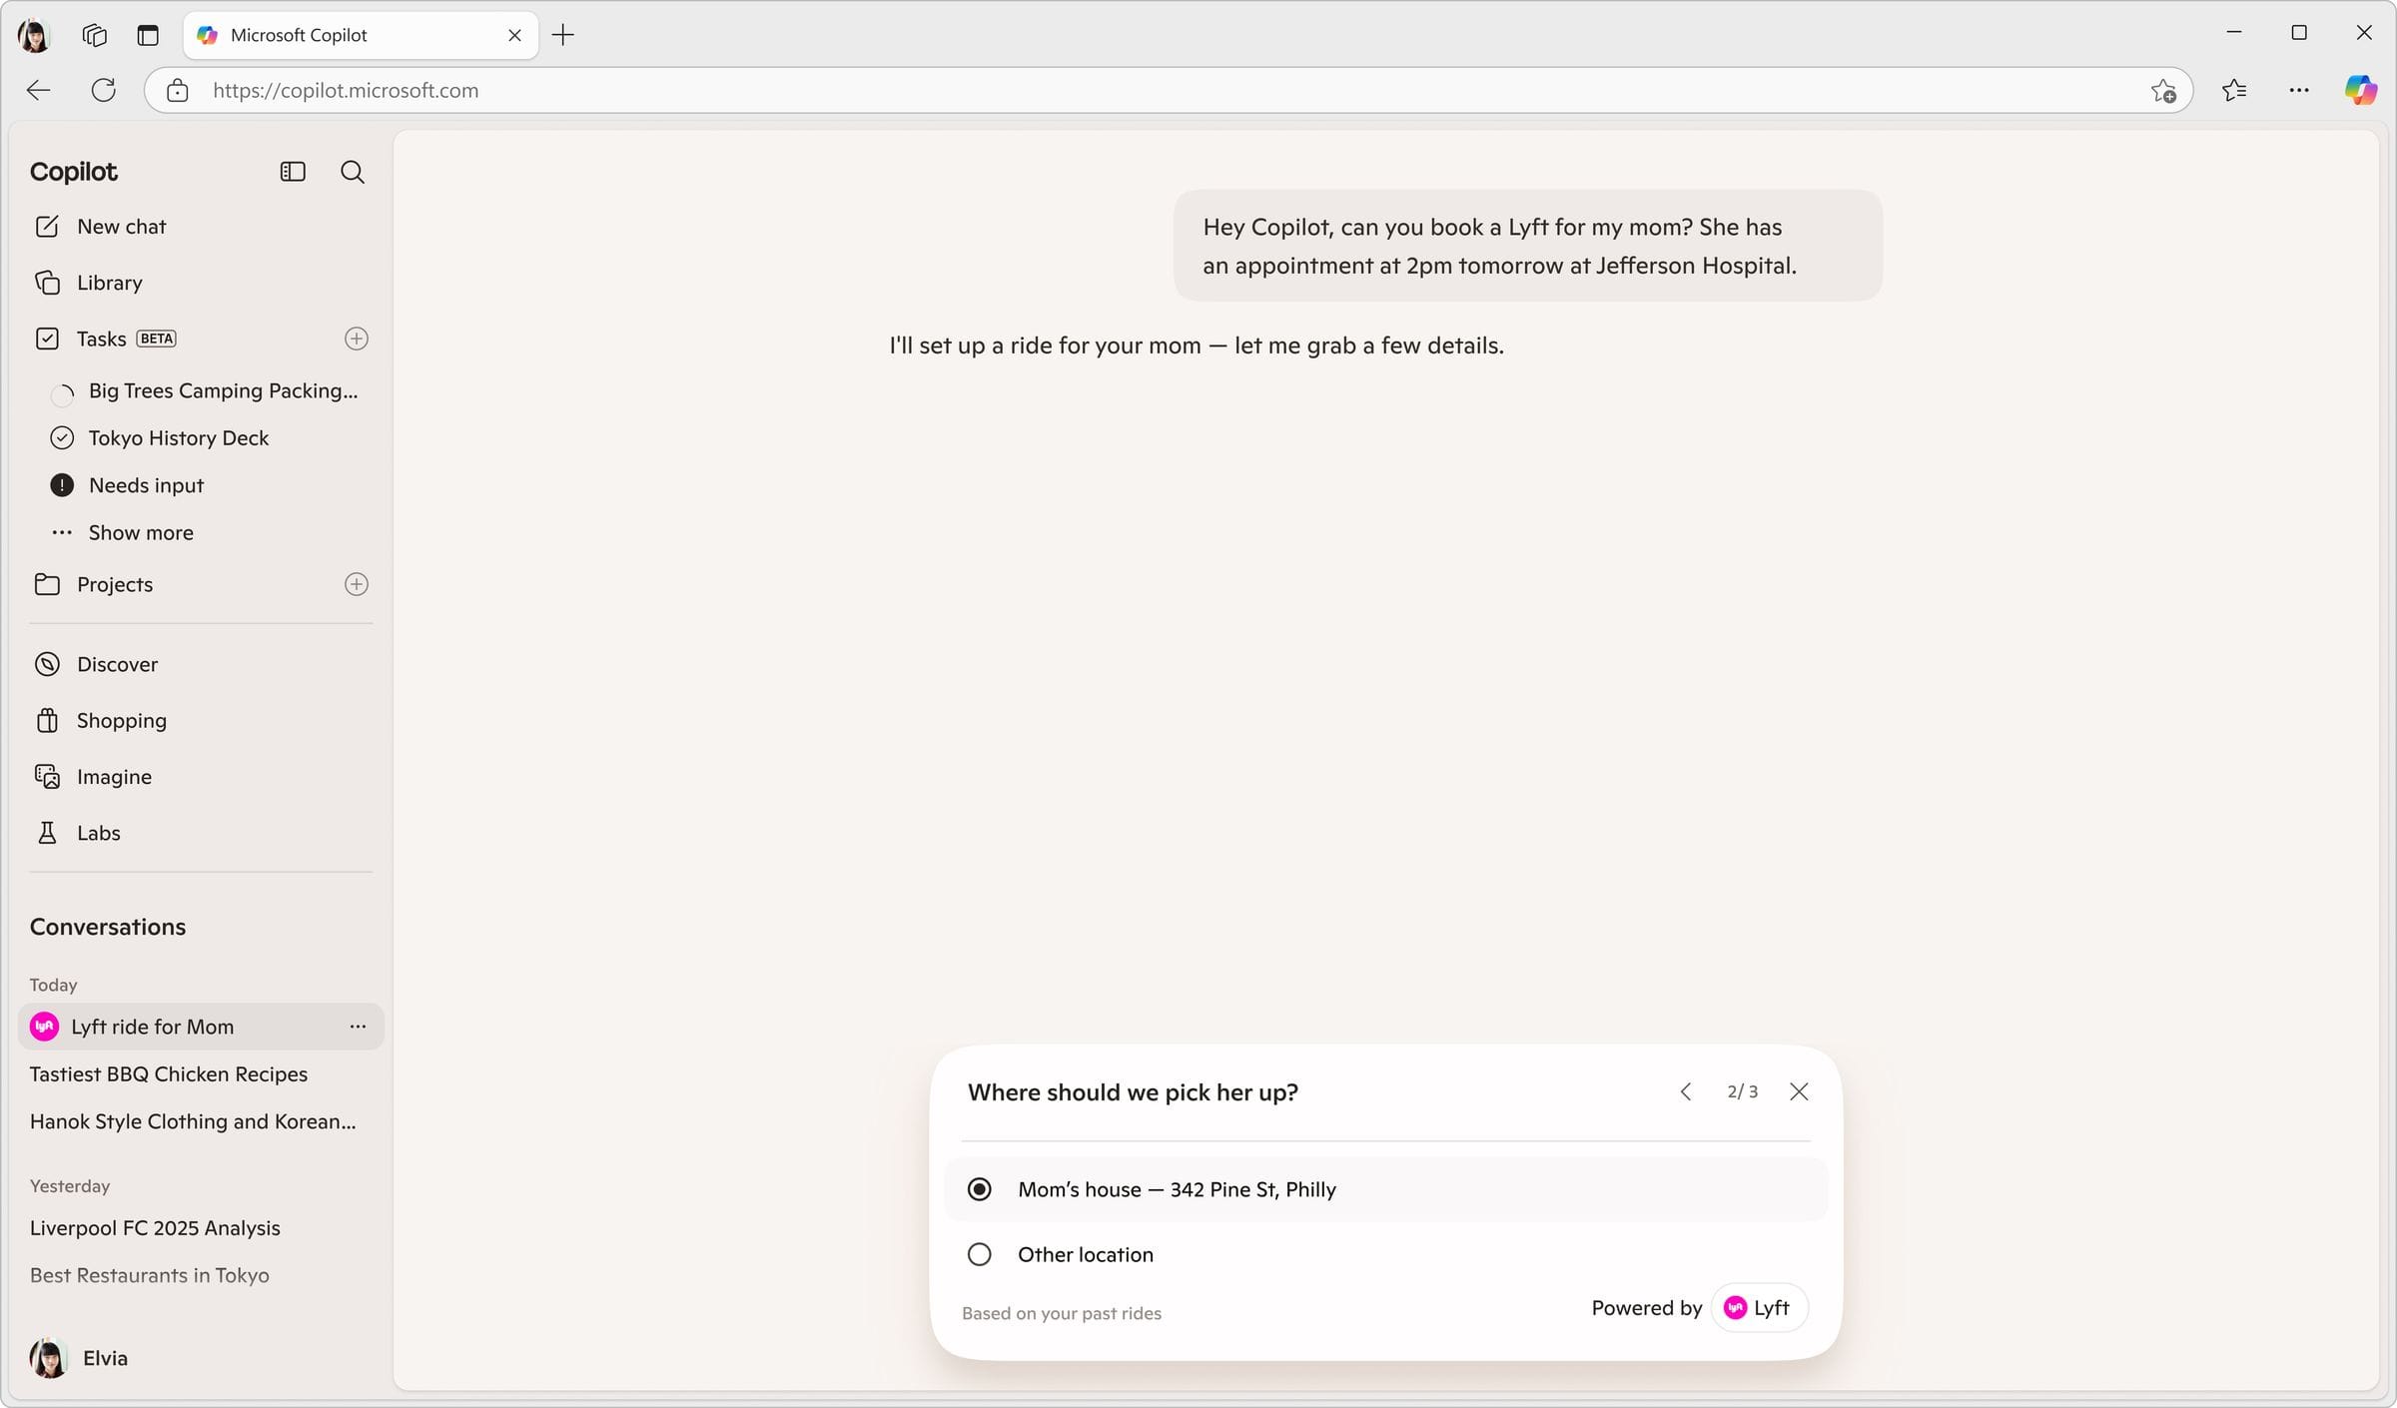Open options for Lyft ride for Mom
This screenshot has width=2397, height=1408.
(x=358, y=1027)
